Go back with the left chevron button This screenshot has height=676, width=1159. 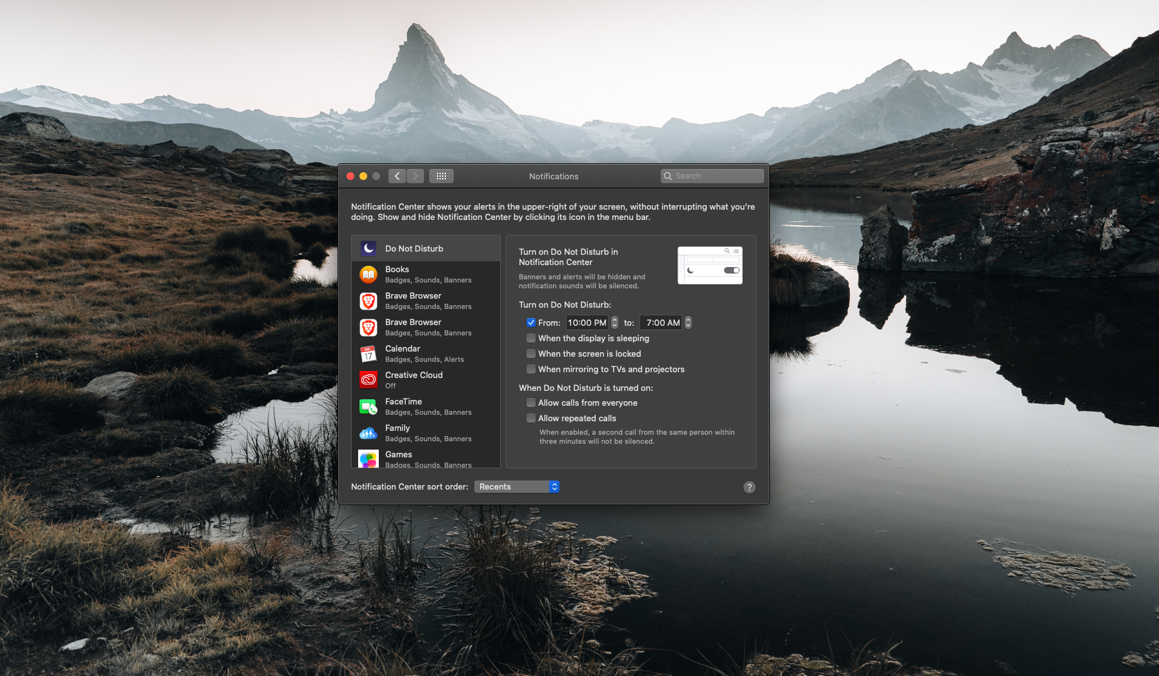(398, 176)
